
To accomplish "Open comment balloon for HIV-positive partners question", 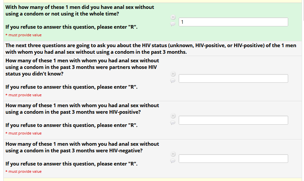I will [173, 122].
